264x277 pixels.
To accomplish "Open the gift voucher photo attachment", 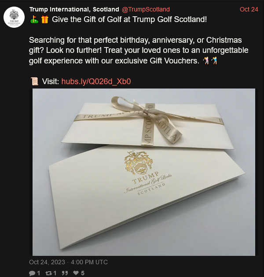I will pos(144,172).
